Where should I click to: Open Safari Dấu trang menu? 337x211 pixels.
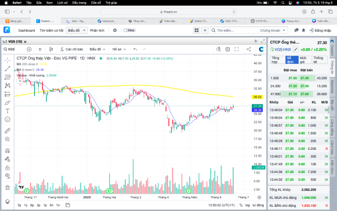[80, 3]
